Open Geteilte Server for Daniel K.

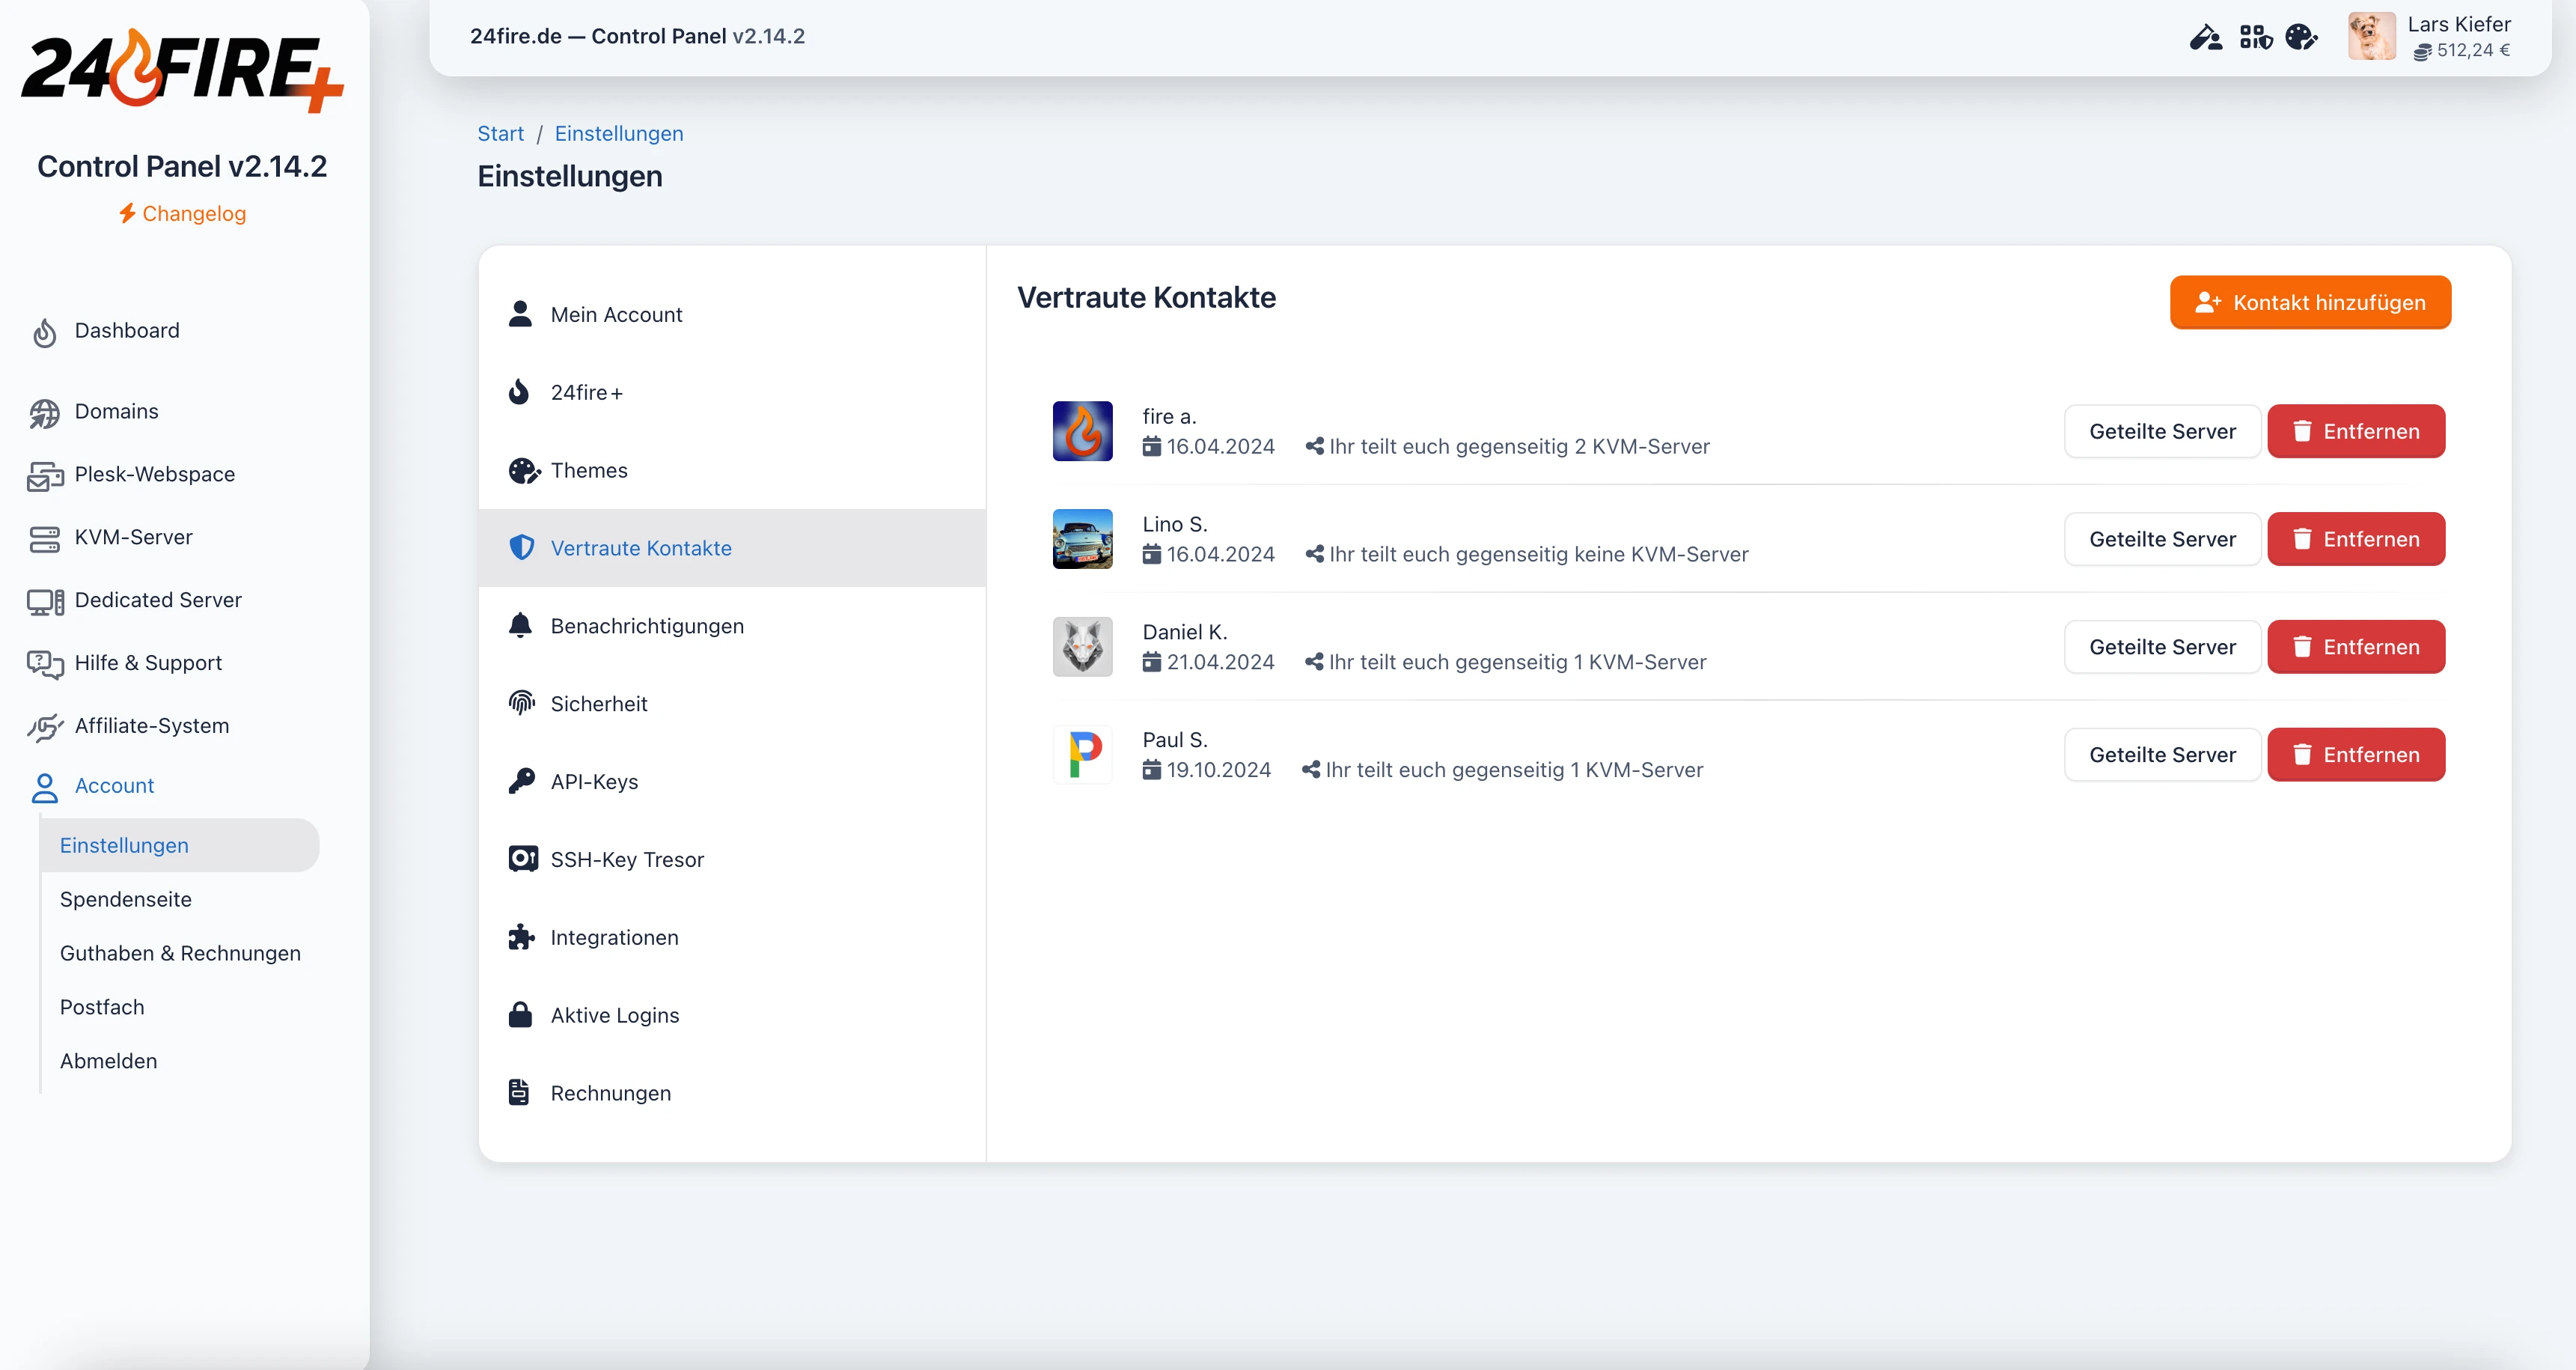point(2162,647)
